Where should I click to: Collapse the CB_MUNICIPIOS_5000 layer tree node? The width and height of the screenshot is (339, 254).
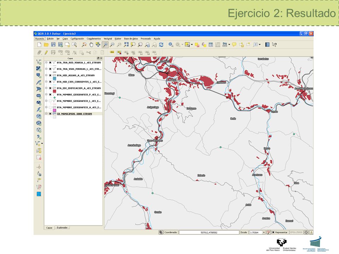point(46,114)
